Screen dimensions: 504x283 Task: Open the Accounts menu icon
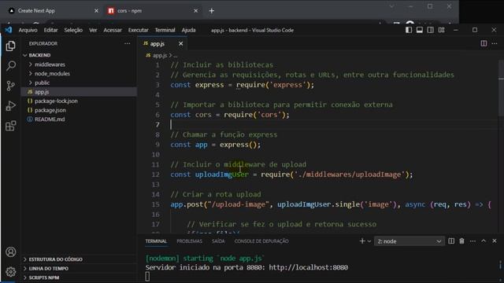point(10,252)
